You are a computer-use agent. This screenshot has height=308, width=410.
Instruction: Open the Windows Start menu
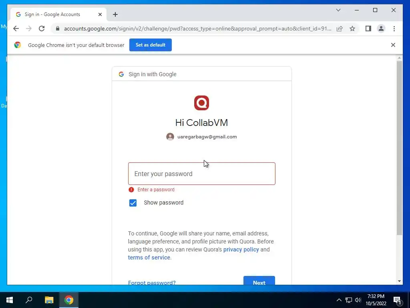pos(10,300)
